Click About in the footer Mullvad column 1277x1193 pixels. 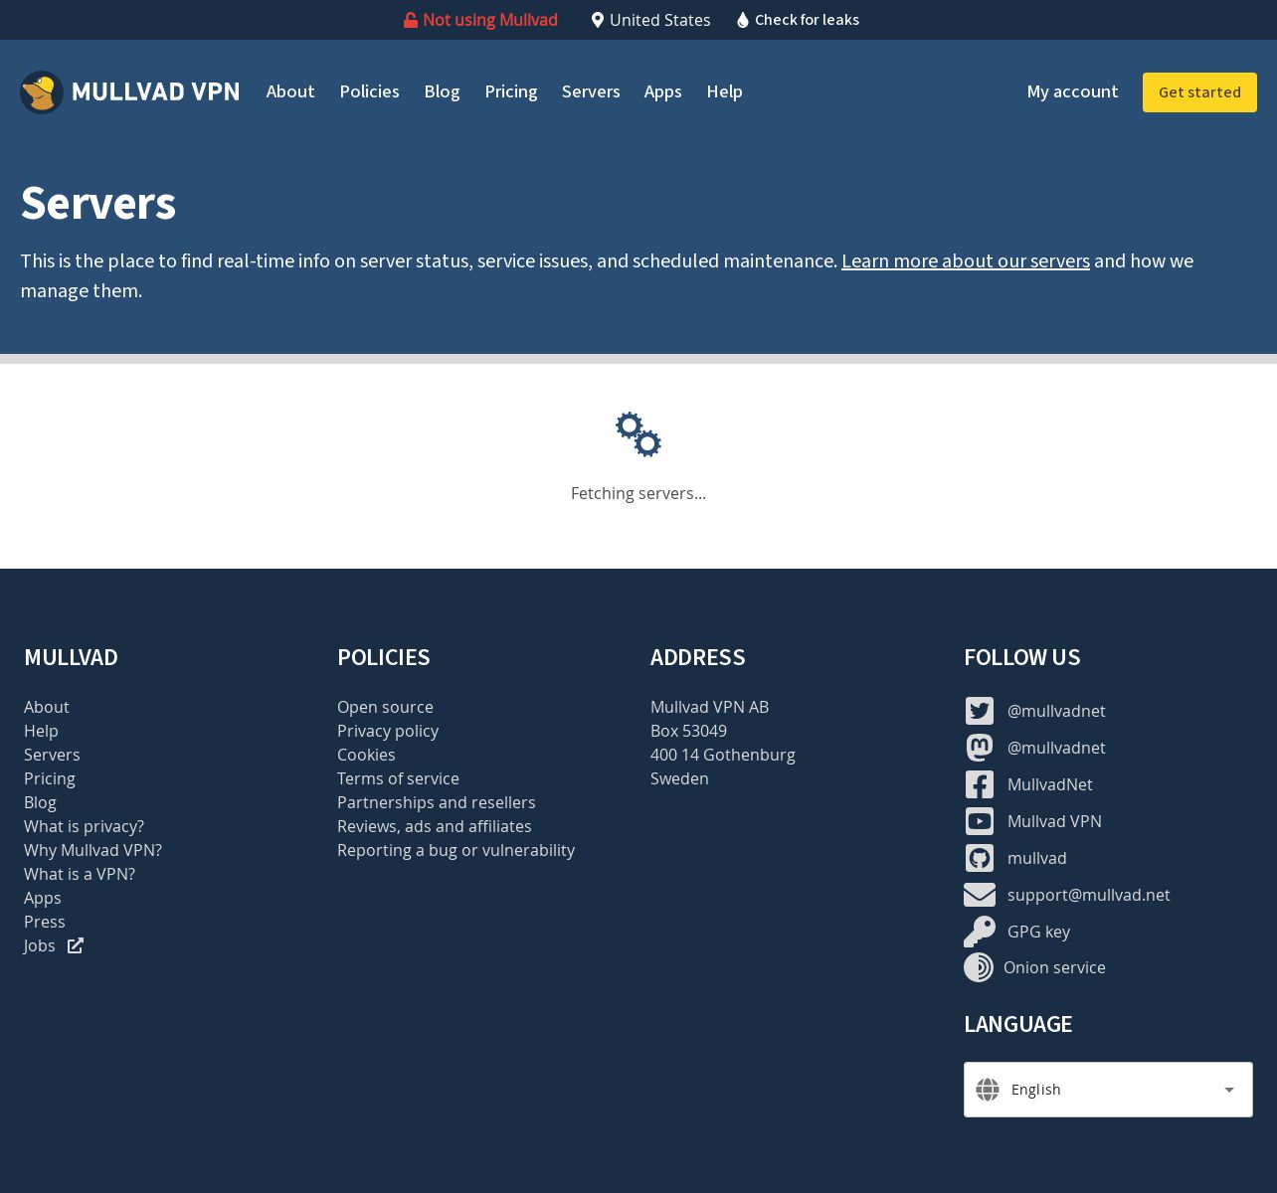(47, 707)
